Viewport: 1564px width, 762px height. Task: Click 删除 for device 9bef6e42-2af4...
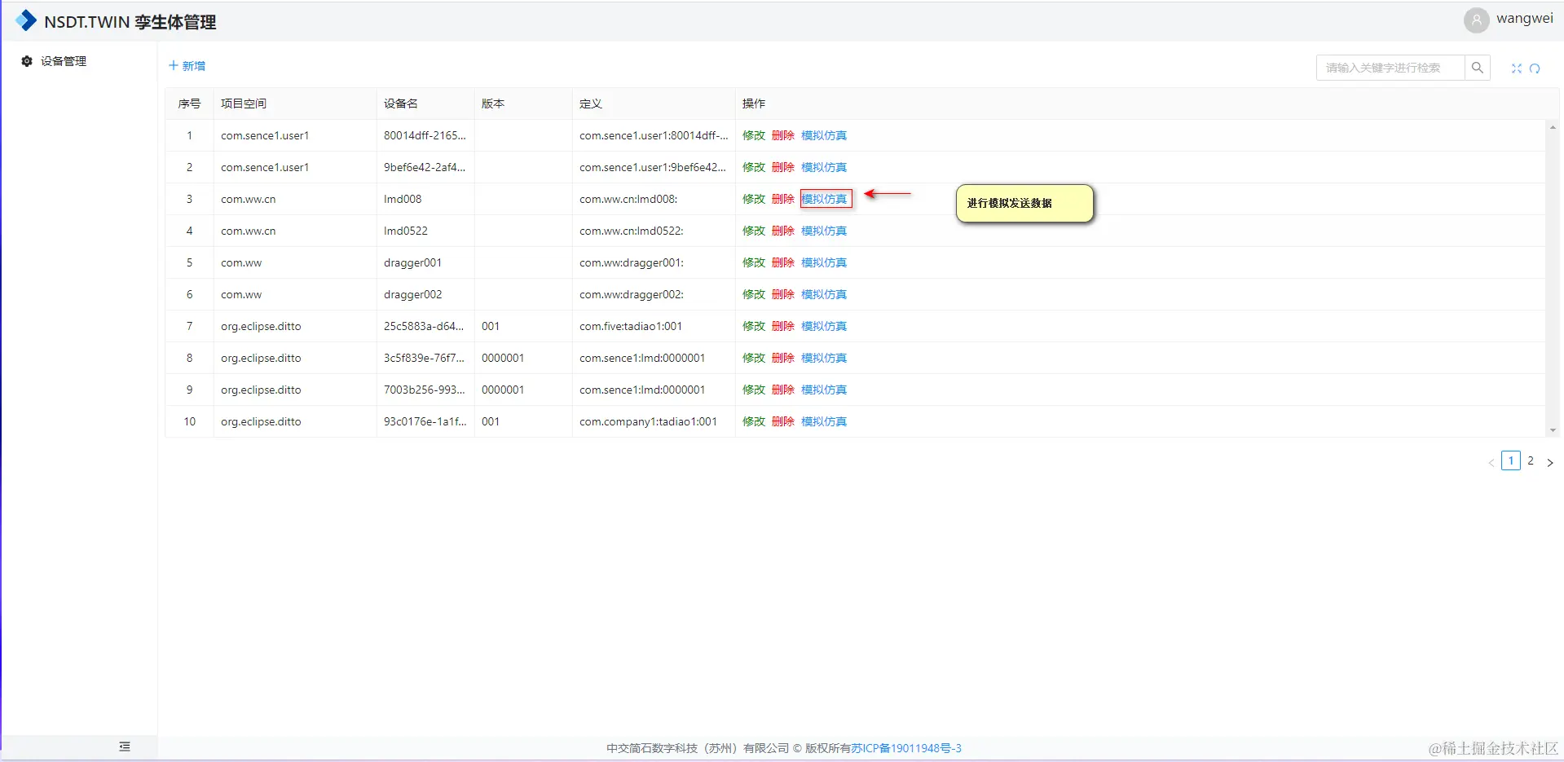[783, 167]
